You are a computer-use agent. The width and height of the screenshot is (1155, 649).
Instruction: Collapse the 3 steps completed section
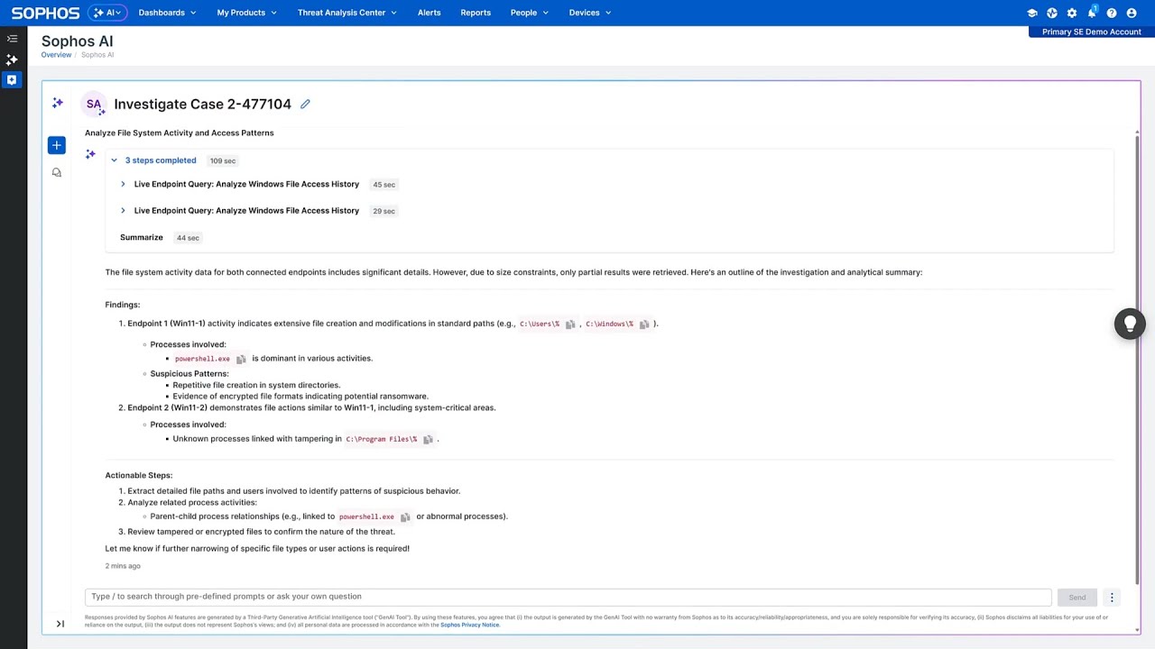click(x=114, y=160)
